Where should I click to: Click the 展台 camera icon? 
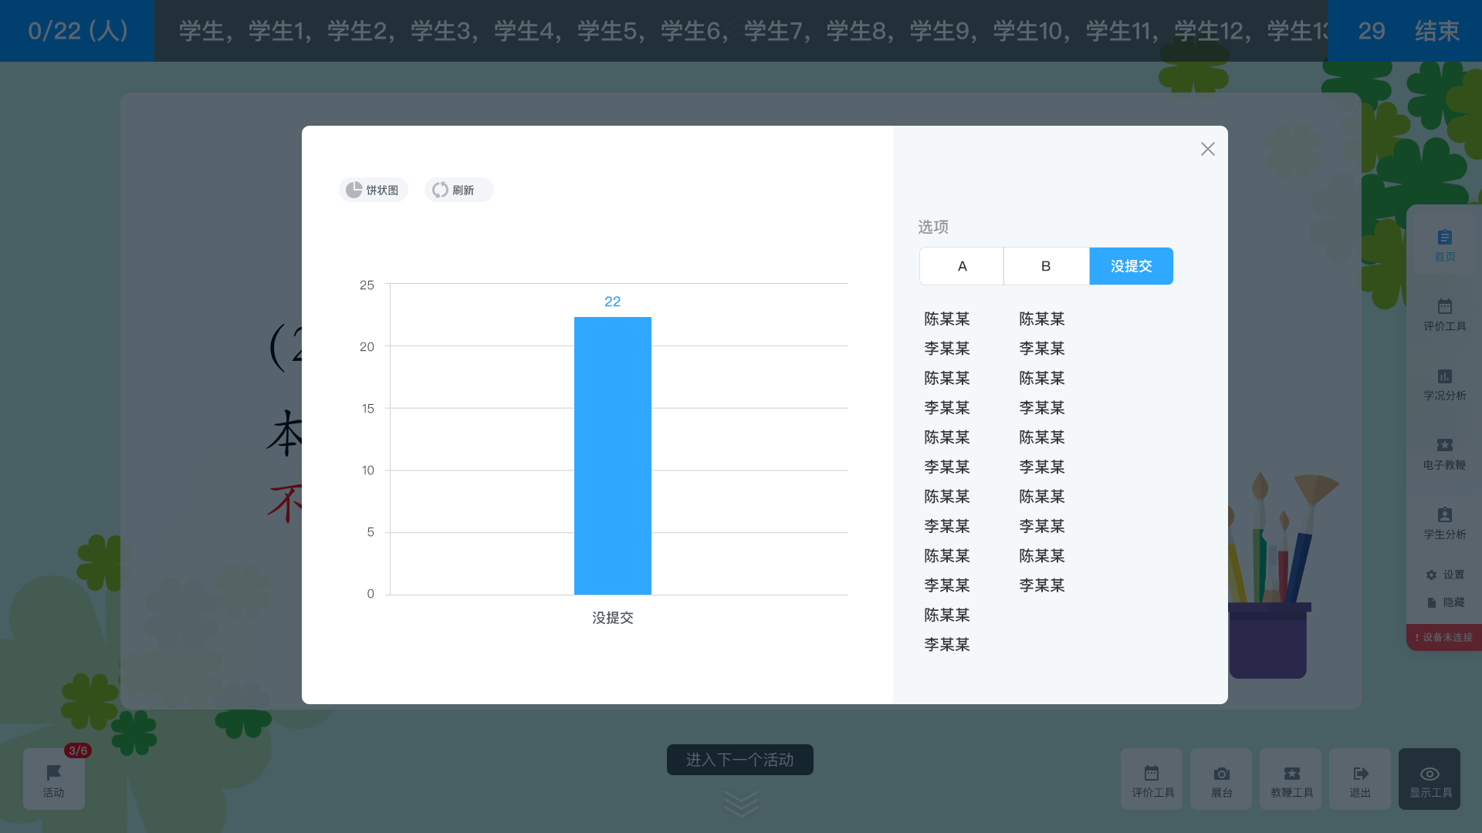(x=1221, y=779)
